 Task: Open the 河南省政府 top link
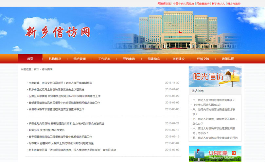(203, 4)
